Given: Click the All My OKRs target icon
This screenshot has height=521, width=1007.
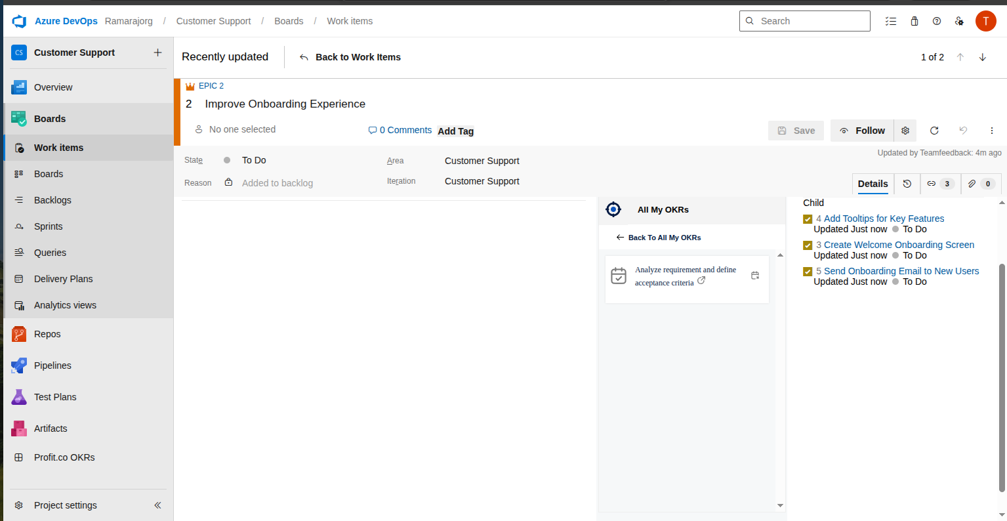Looking at the screenshot, I should coord(613,209).
